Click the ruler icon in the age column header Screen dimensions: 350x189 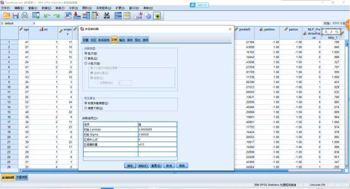pyautogui.click(x=21, y=29)
